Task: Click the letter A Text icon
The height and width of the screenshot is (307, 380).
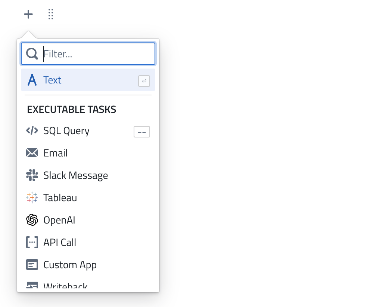Action: click(32, 80)
